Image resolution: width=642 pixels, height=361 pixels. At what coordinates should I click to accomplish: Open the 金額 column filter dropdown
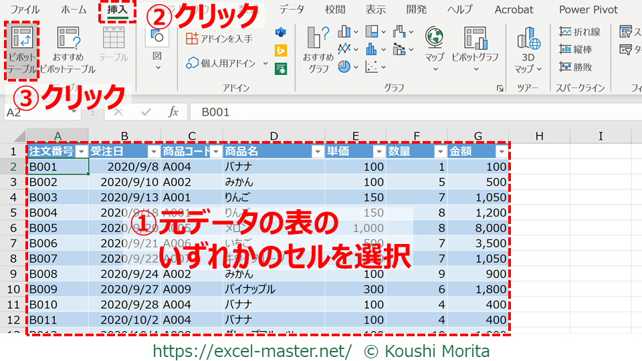(x=502, y=152)
